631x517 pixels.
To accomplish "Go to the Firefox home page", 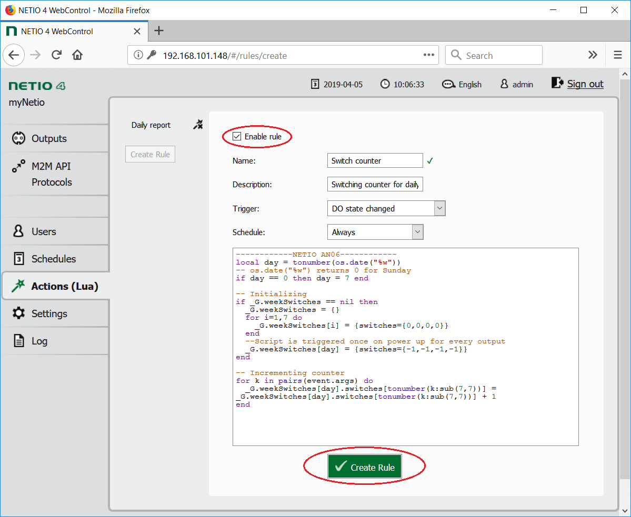I will [x=77, y=55].
